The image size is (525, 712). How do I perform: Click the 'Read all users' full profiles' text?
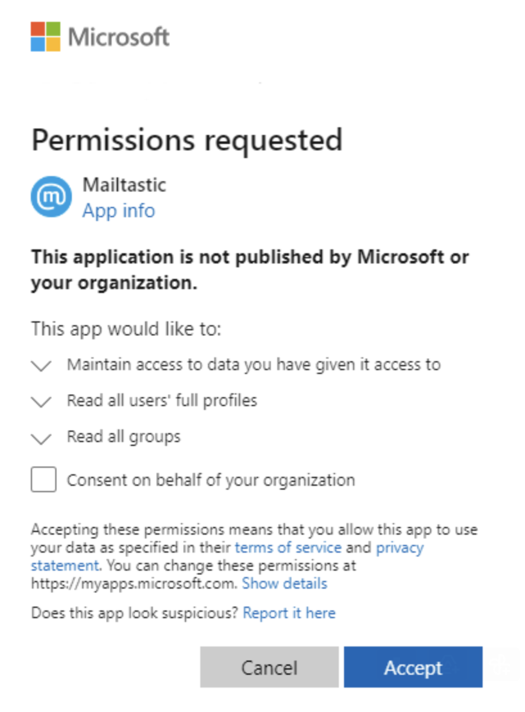[162, 401]
